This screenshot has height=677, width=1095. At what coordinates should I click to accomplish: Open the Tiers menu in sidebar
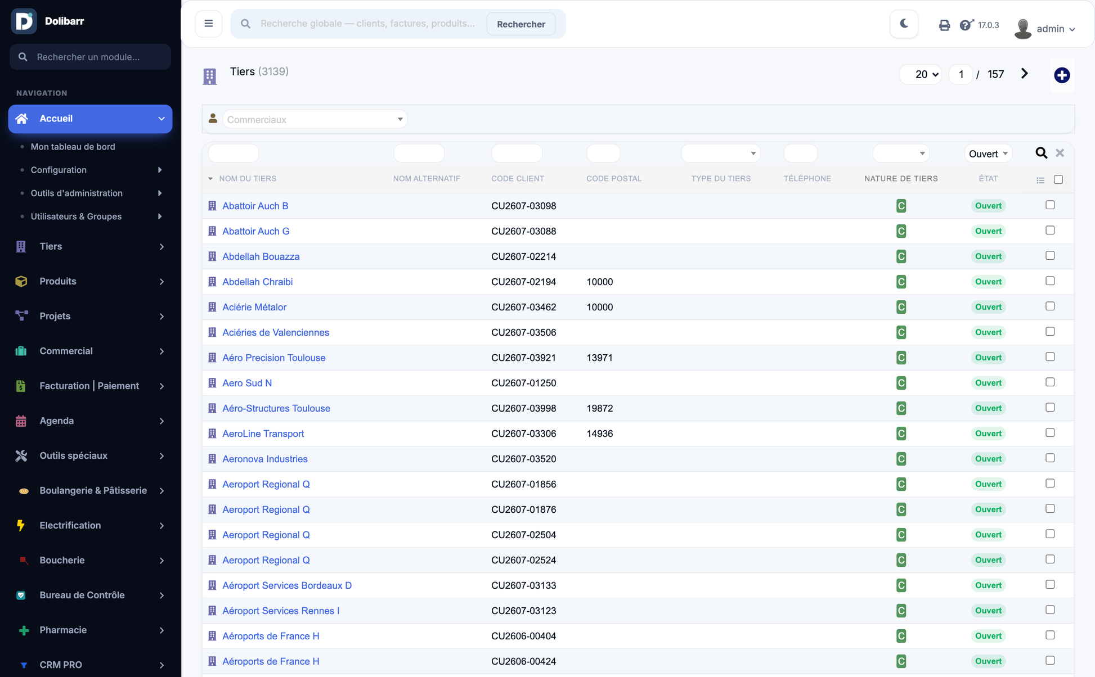click(x=90, y=246)
